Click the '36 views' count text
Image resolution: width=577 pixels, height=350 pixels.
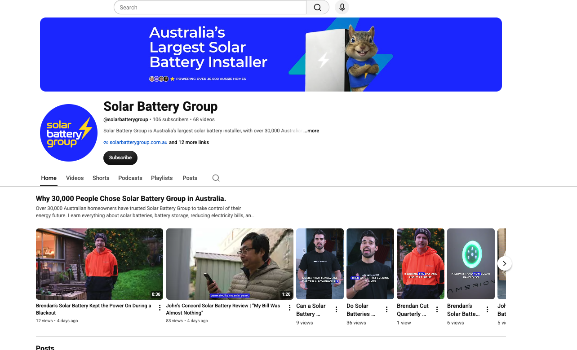click(356, 323)
